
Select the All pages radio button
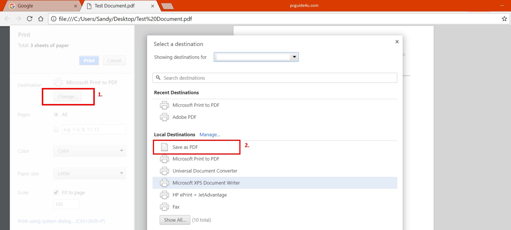56,115
